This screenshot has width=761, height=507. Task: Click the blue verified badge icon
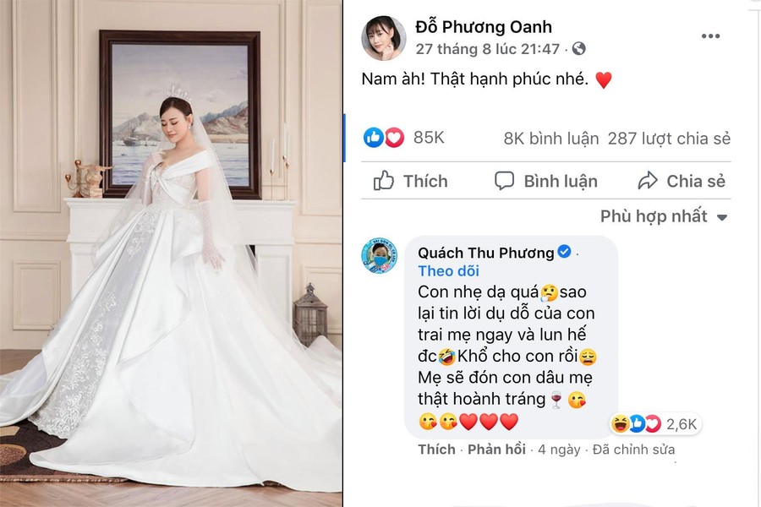[x=564, y=252]
